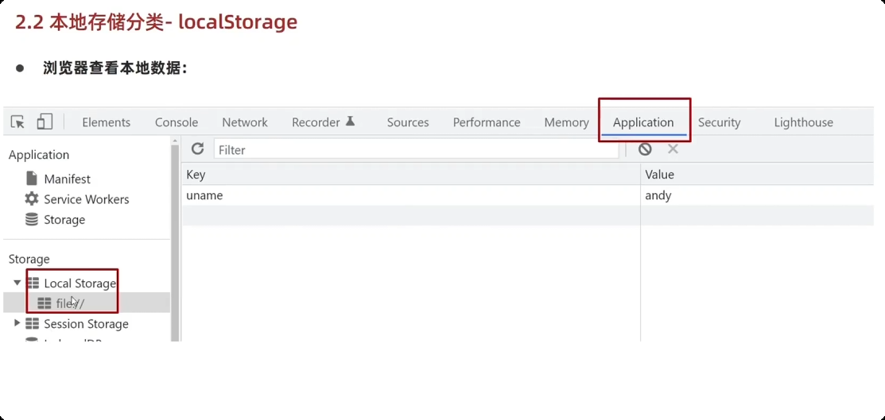Switch to the Lighthouse tab
This screenshot has height=420, width=885.
pyautogui.click(x=804, y=122)
